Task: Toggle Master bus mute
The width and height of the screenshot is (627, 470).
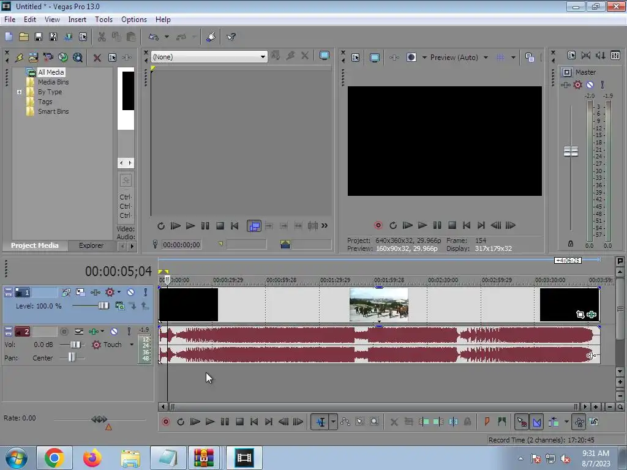Action: click(x=590, y=84)
